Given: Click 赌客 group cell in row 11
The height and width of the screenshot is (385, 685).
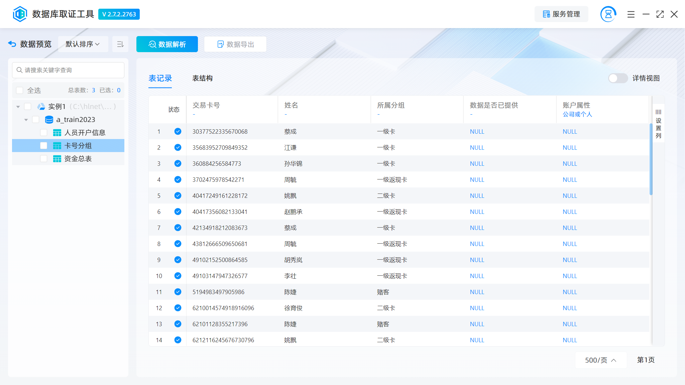Looking at the screenshot, I should pos(383,292).
